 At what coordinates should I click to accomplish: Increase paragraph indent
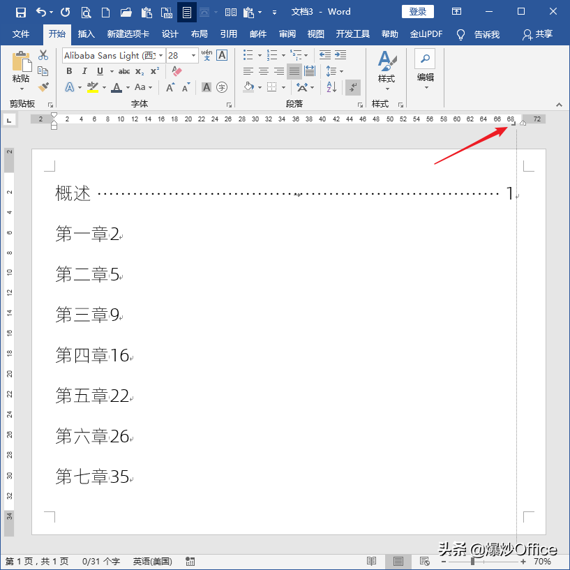tap(340, 55)
